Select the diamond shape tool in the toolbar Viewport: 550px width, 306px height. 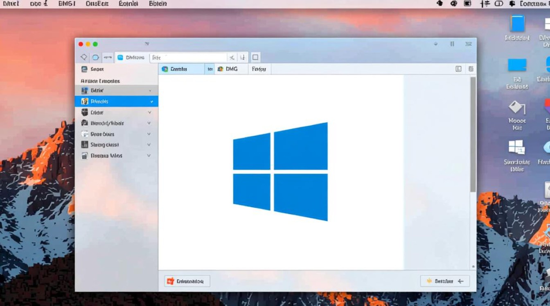point(83,57)
